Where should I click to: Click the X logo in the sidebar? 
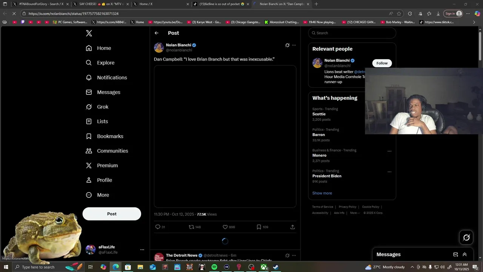(x=89, y=33)
